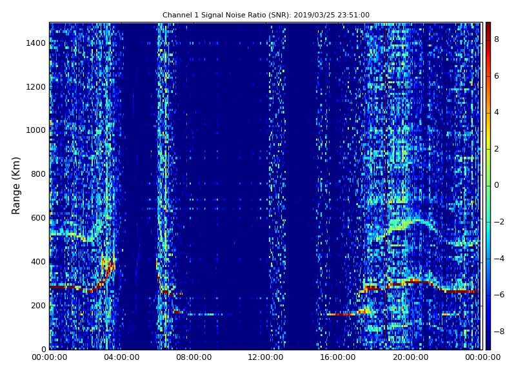Click the colorbar label 0
This screenshot has height=387, width=516.
point(497,185)
